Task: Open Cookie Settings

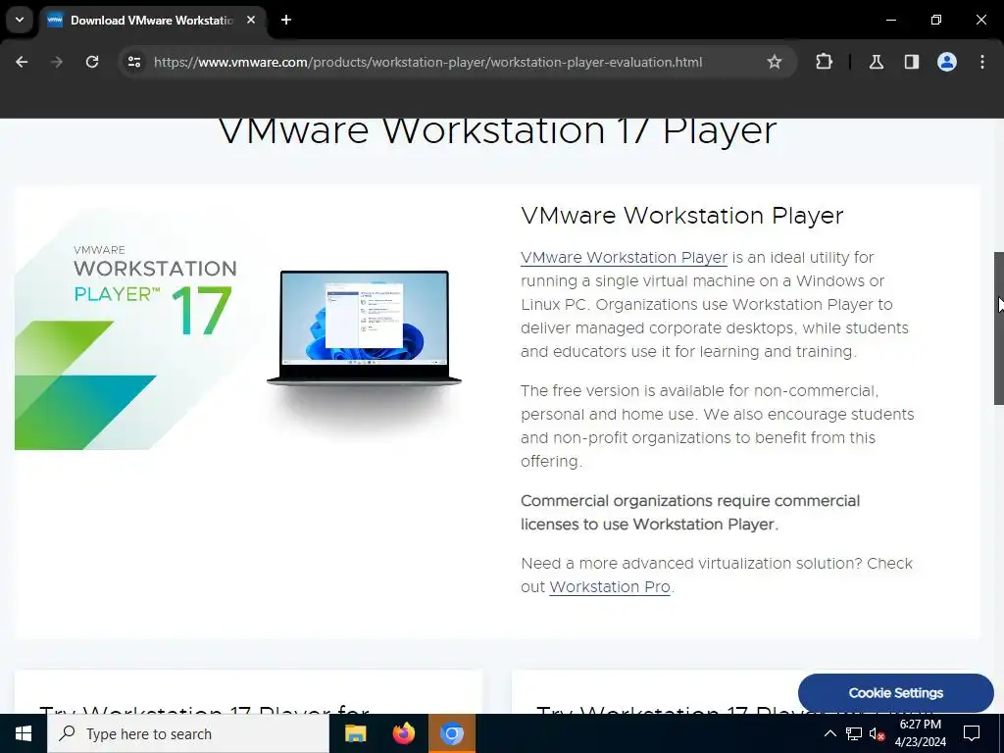Action: (x=896, y=693)
